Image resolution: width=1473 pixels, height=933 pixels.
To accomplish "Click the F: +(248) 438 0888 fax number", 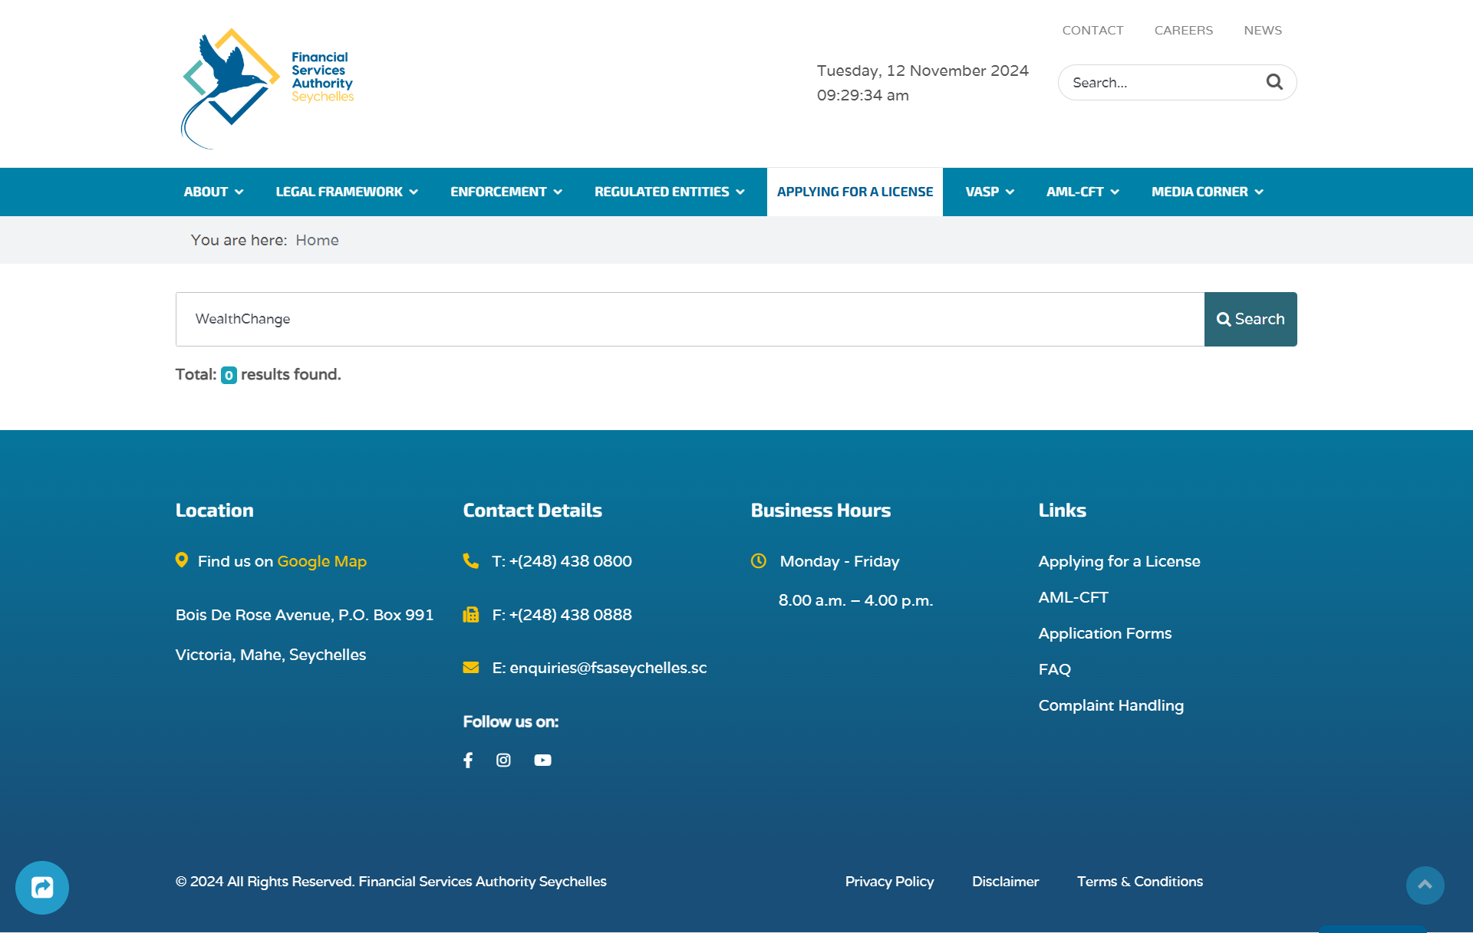I will [562, 615].
